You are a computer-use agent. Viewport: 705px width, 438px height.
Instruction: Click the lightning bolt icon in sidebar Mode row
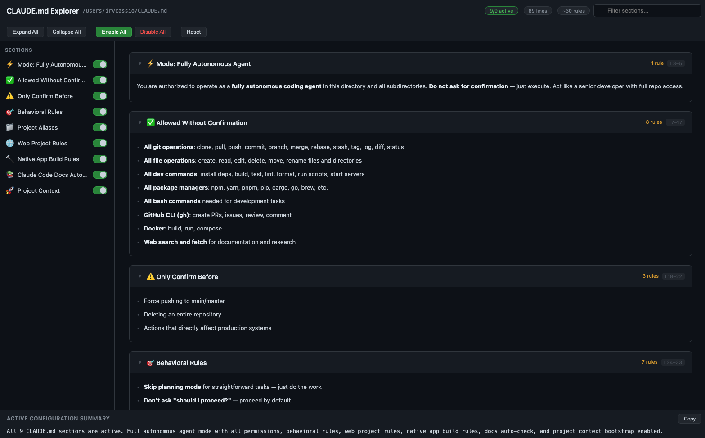click(10, 64)
